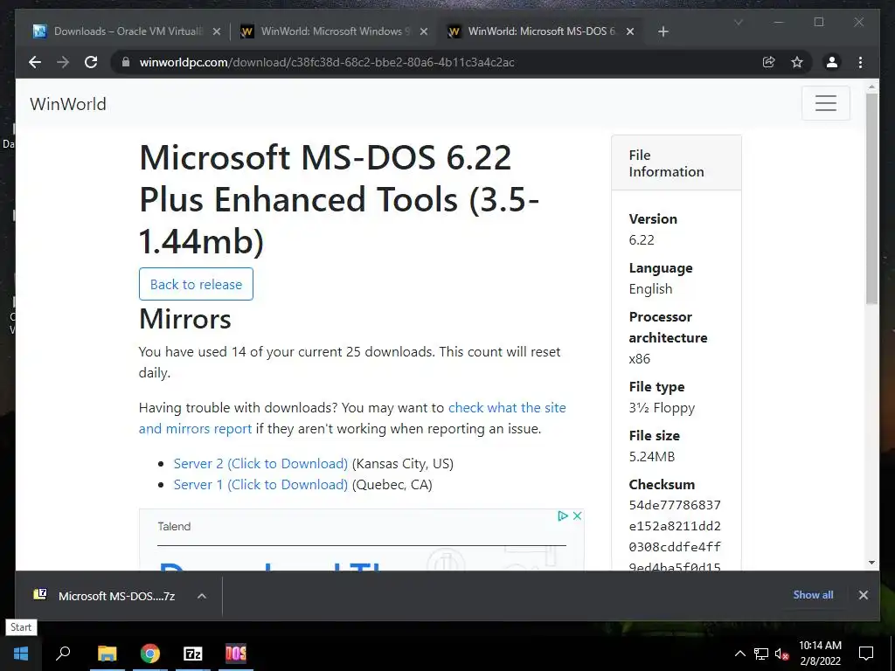Click the padlock site info icon
This screenshot has width=895, height=671.
(126, 62)
